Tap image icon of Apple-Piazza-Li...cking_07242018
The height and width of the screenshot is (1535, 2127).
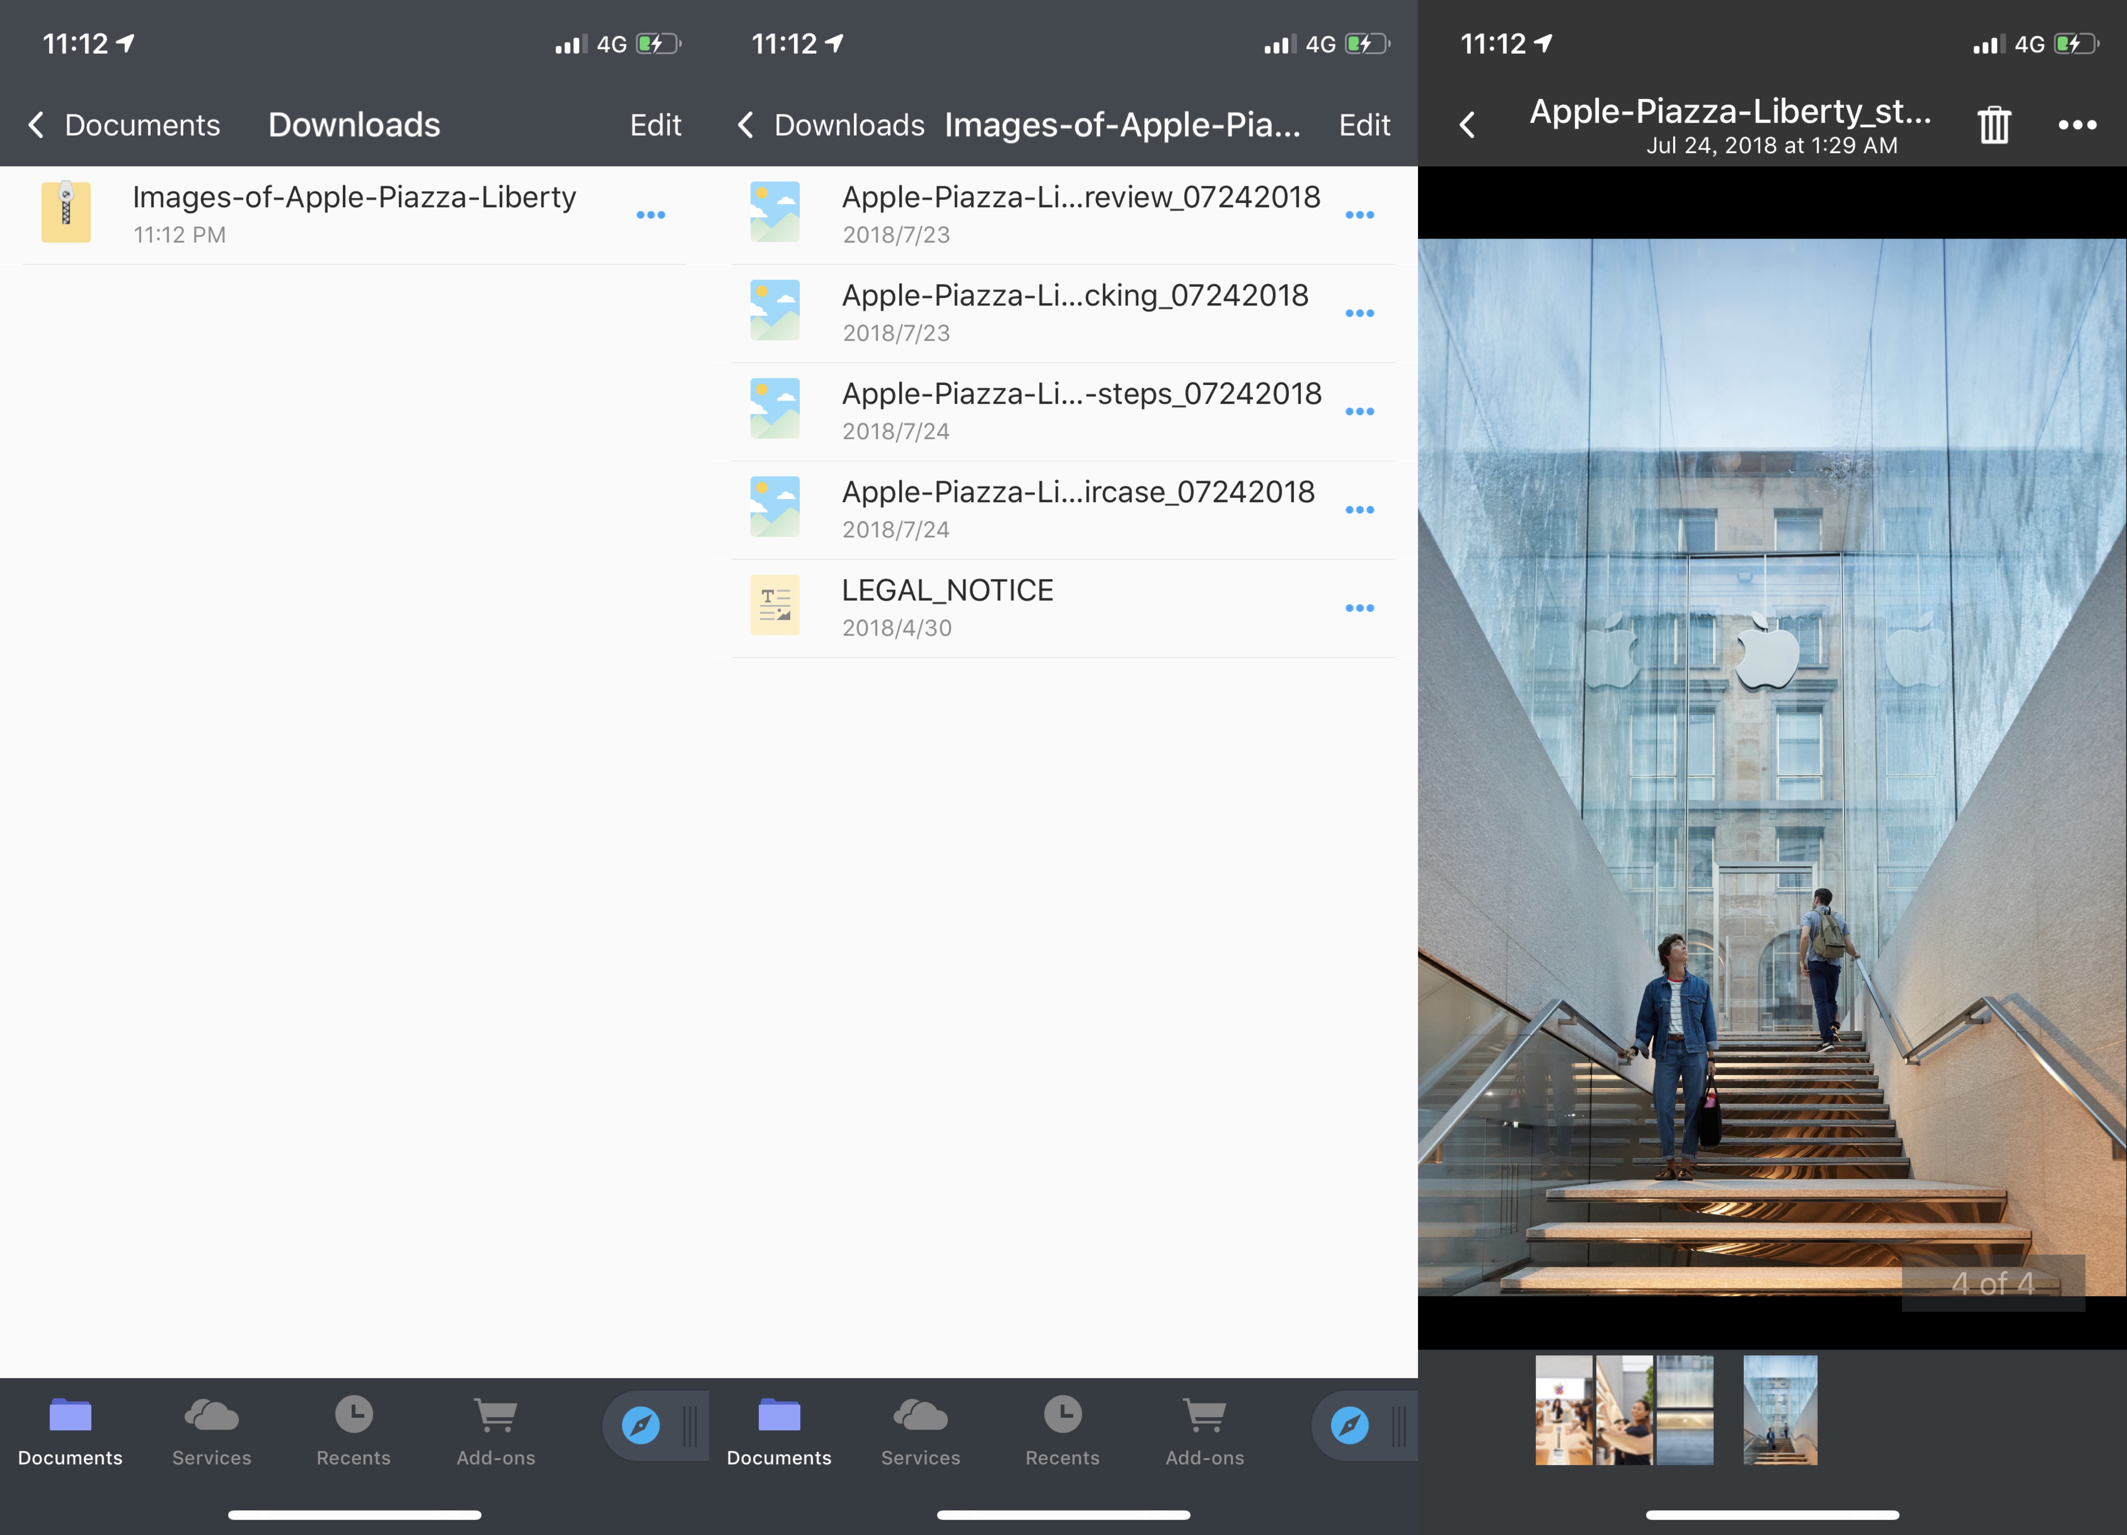(775, 310)
